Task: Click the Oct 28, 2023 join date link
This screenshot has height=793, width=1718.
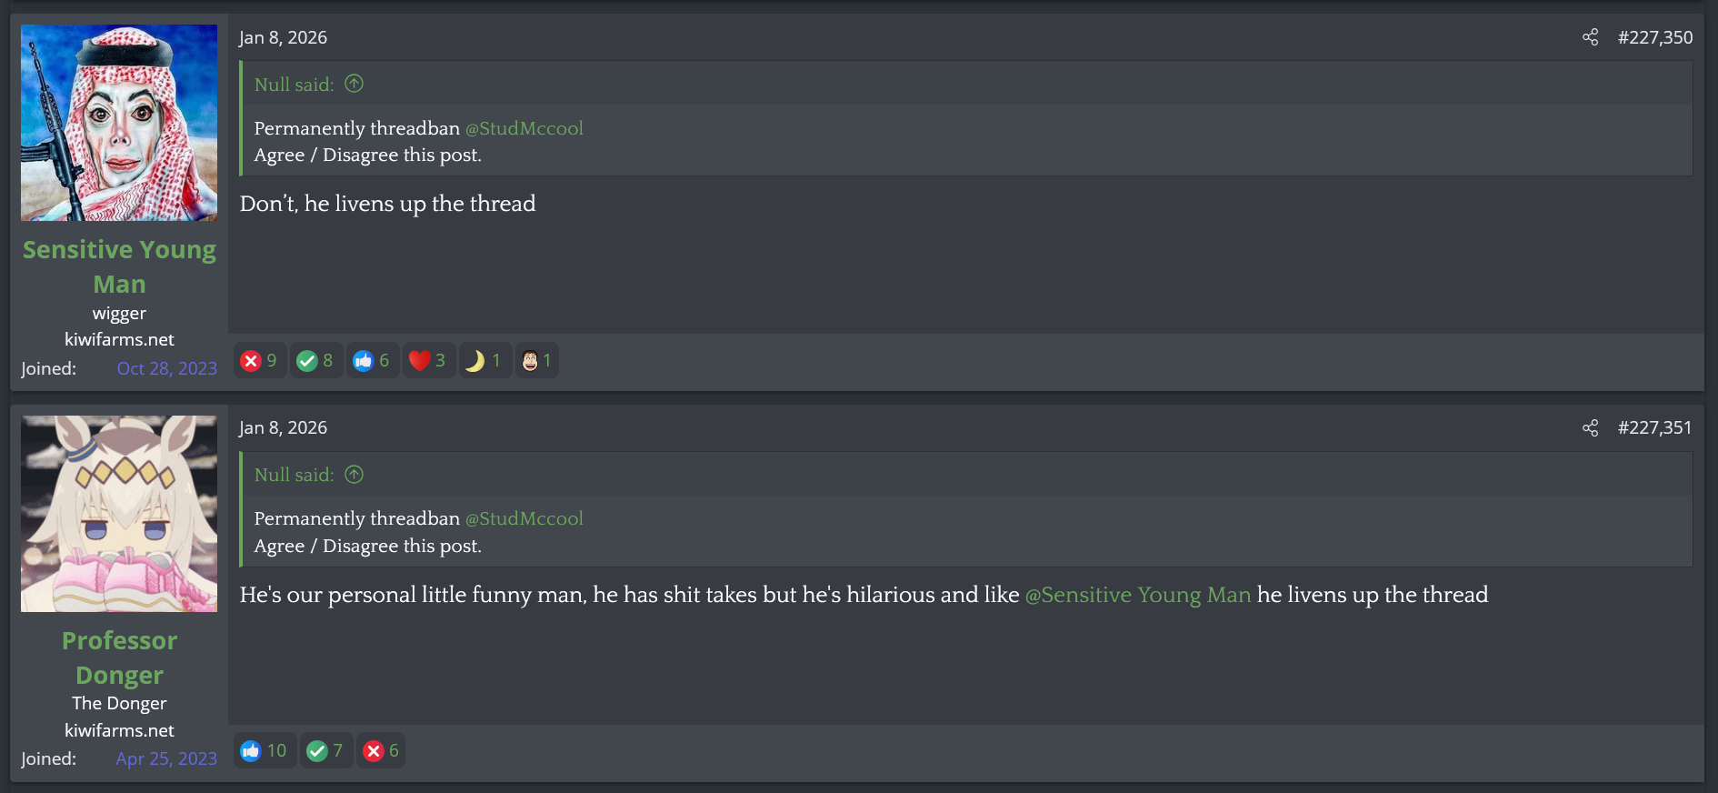Action: coord(167,368)
